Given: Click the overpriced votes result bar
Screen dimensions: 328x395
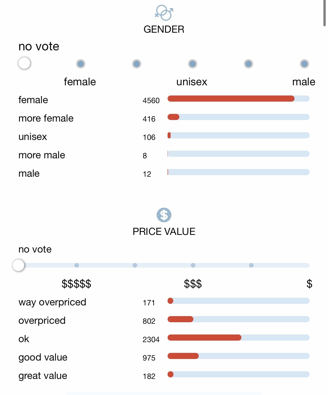Looking at the screenshot, I should click(239, 319).
